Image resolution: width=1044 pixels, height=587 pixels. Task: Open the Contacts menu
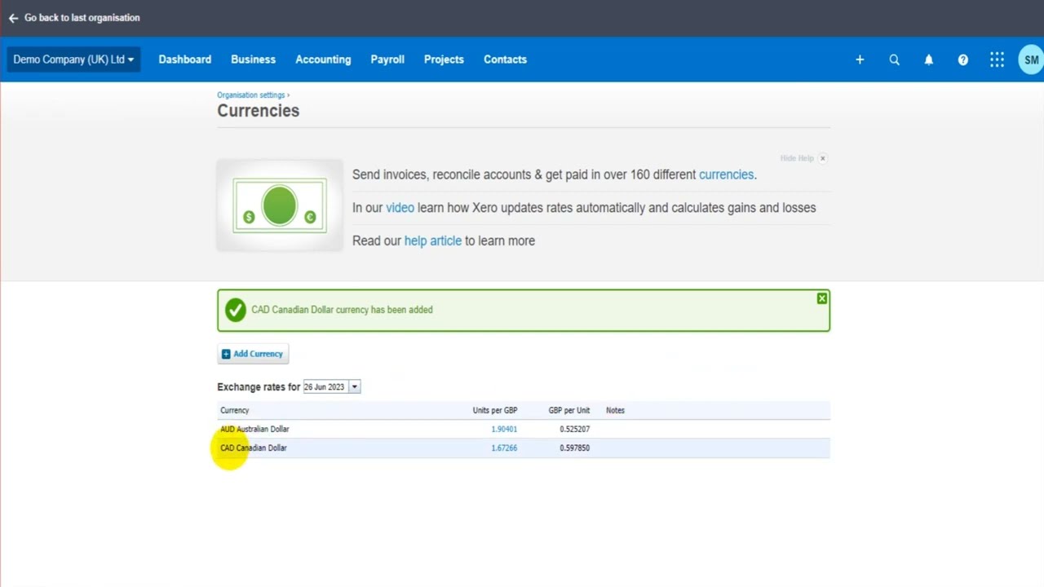(505, 60)
